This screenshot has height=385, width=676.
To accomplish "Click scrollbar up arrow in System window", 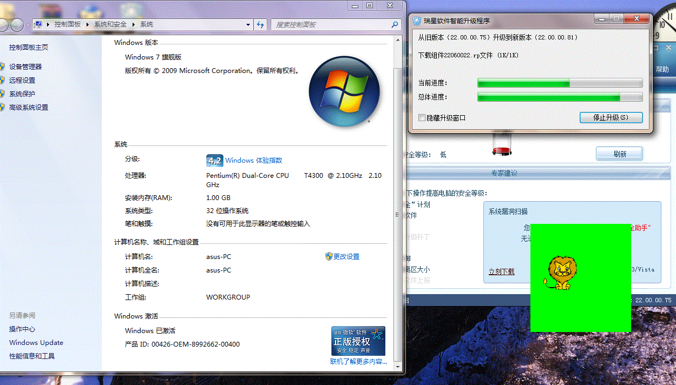I will (398, 41).
